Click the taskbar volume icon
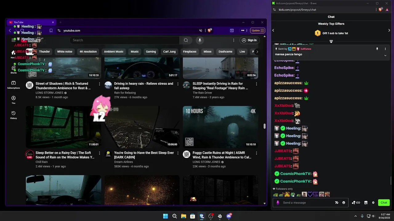The width and height of the screenshot is (394, 221). 373,216
